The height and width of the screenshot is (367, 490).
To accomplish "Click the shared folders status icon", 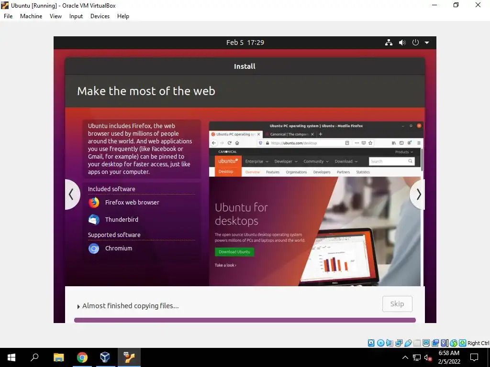I will point(417,343).
